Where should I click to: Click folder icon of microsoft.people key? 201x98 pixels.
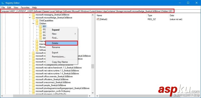click(x=33, y=85)
